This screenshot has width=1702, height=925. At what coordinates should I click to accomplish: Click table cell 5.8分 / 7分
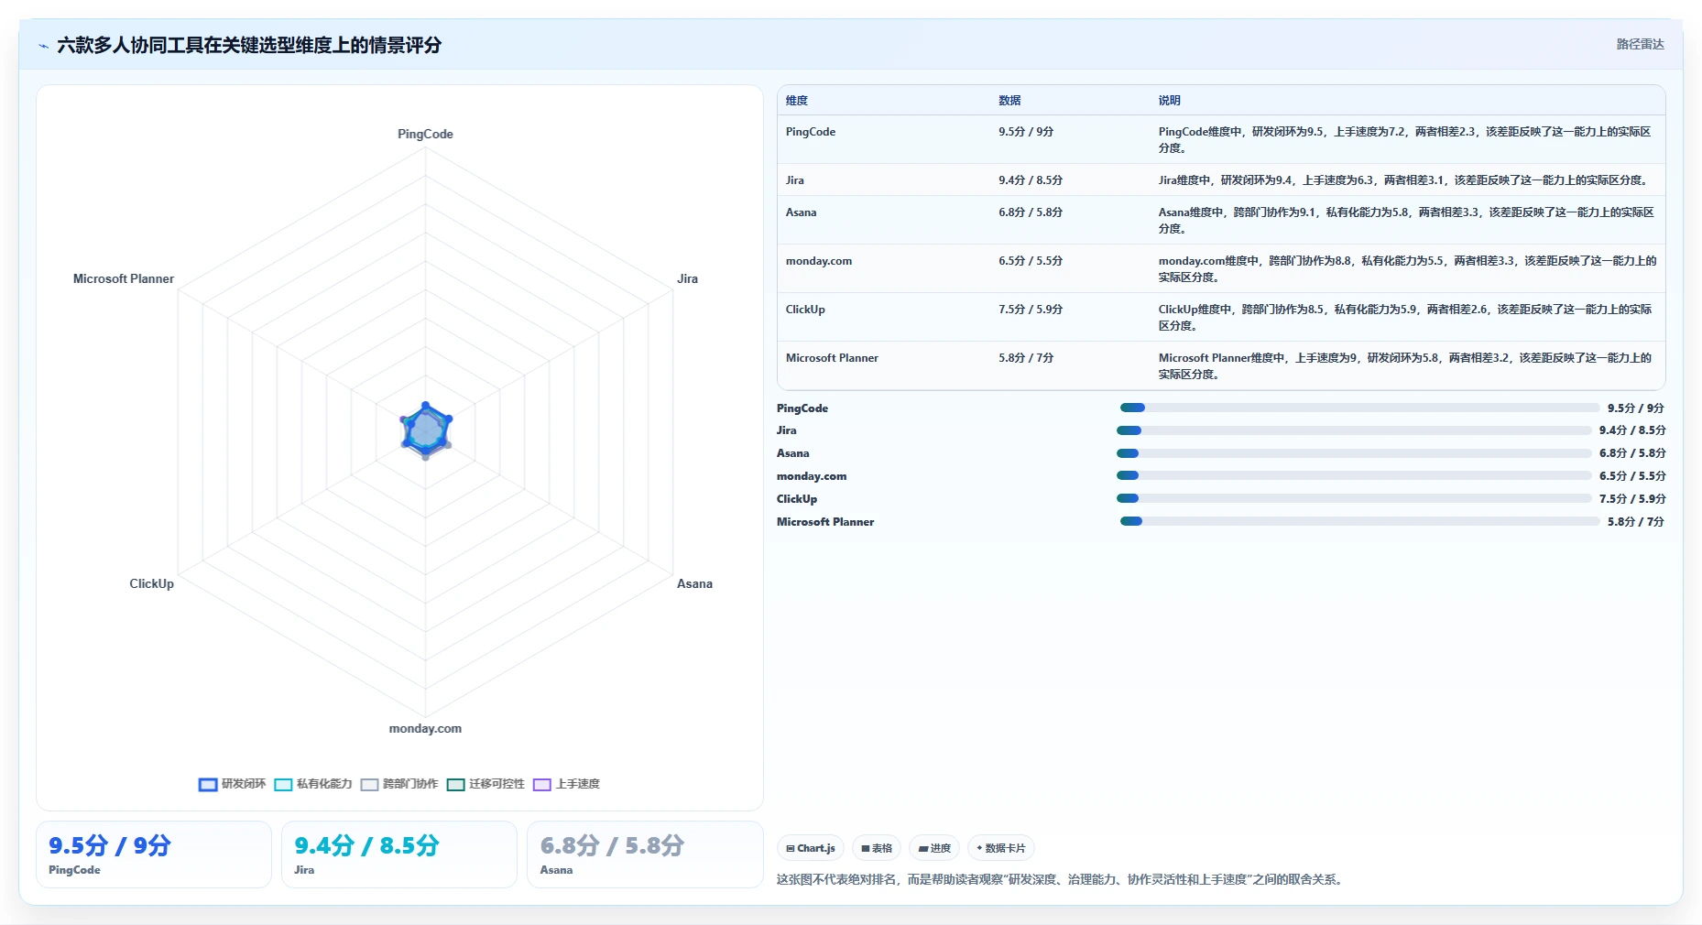pyautogui.click(x=1026, y=358)
